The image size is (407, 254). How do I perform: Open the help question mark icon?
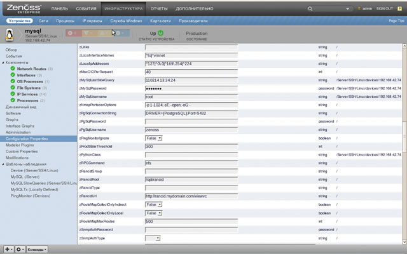pos(399,8)
